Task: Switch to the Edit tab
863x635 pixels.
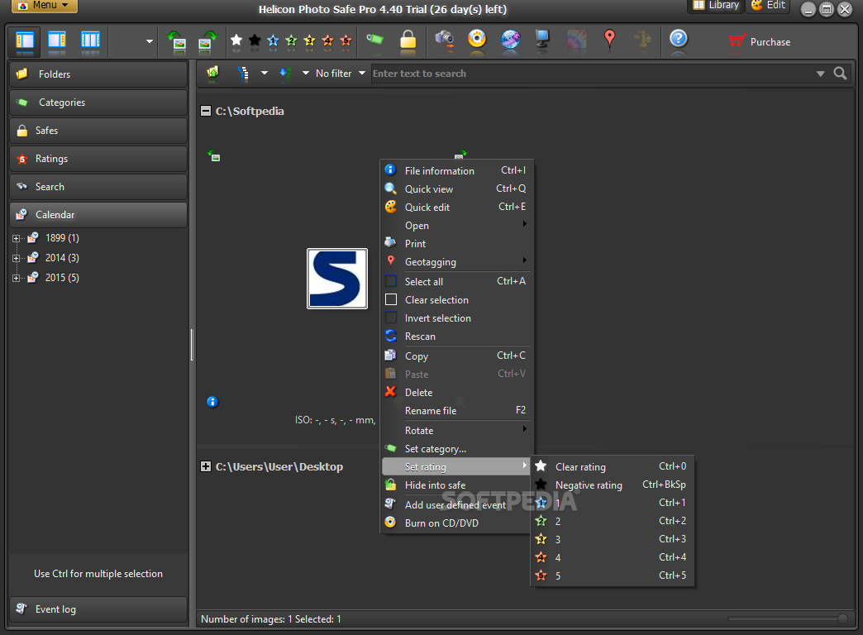Action: tap(768, 6)
